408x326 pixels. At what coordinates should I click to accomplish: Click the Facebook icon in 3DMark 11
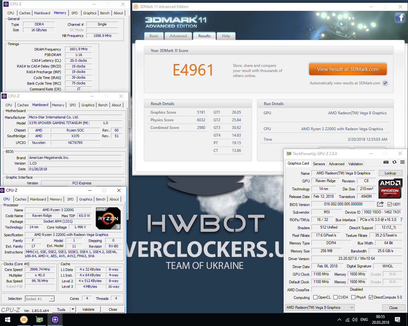(x=400, y=18)
